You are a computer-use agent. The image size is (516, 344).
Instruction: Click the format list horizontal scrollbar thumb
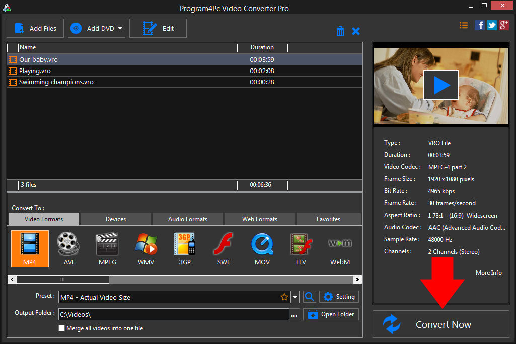tap(62, 279)
